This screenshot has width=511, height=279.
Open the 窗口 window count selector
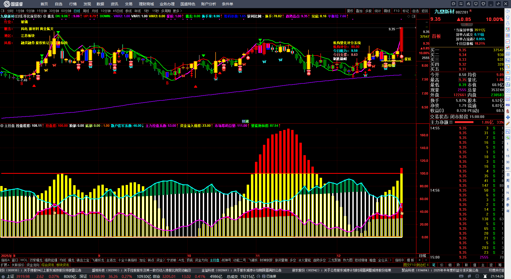[x=15, y=260]
